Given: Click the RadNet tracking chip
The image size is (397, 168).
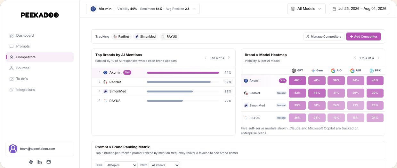Looking at the screenshot, I should (121, 36).
